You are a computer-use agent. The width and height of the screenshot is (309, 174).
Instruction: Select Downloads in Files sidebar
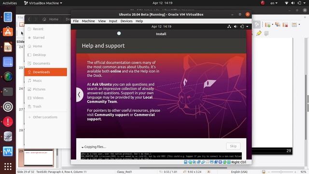[46, 72]
